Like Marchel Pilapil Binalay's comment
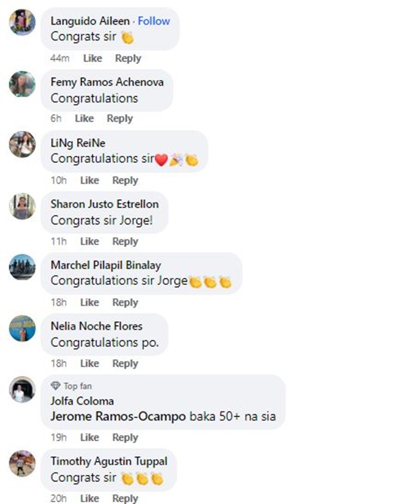This screenshot has height=504, width=406. click(89, 302)
